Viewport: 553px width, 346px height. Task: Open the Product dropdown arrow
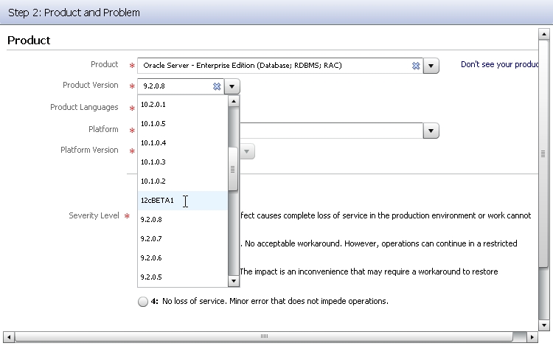click(x=431, y=66)
